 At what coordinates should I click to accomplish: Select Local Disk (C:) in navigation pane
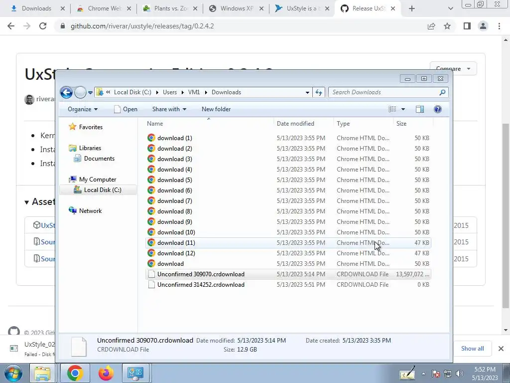98,190
